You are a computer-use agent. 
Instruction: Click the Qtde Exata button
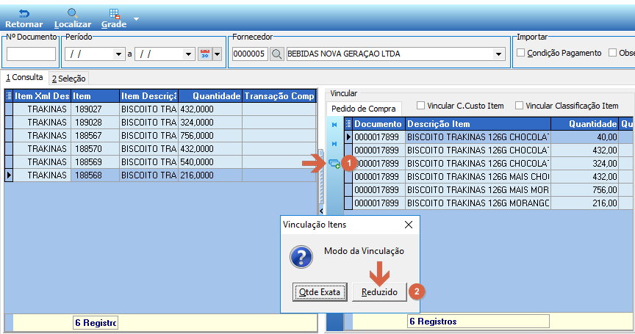[x=320, y=292]
